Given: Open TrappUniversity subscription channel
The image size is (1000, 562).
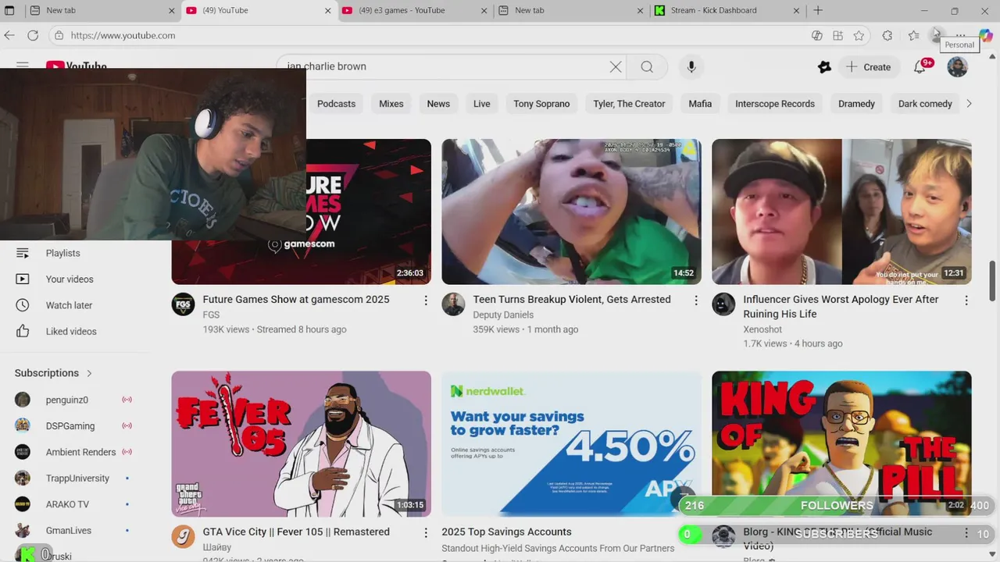Looking at the screenshot, I should [x=78, y=478].
